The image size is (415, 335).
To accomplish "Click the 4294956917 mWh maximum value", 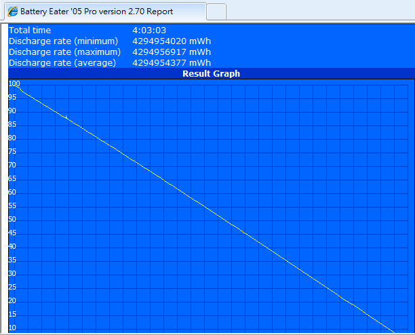I will coord(172,52).
